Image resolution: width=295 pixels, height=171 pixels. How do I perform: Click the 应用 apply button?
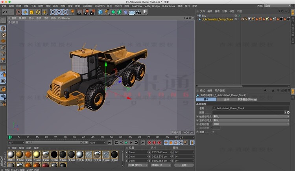(184, 165)
